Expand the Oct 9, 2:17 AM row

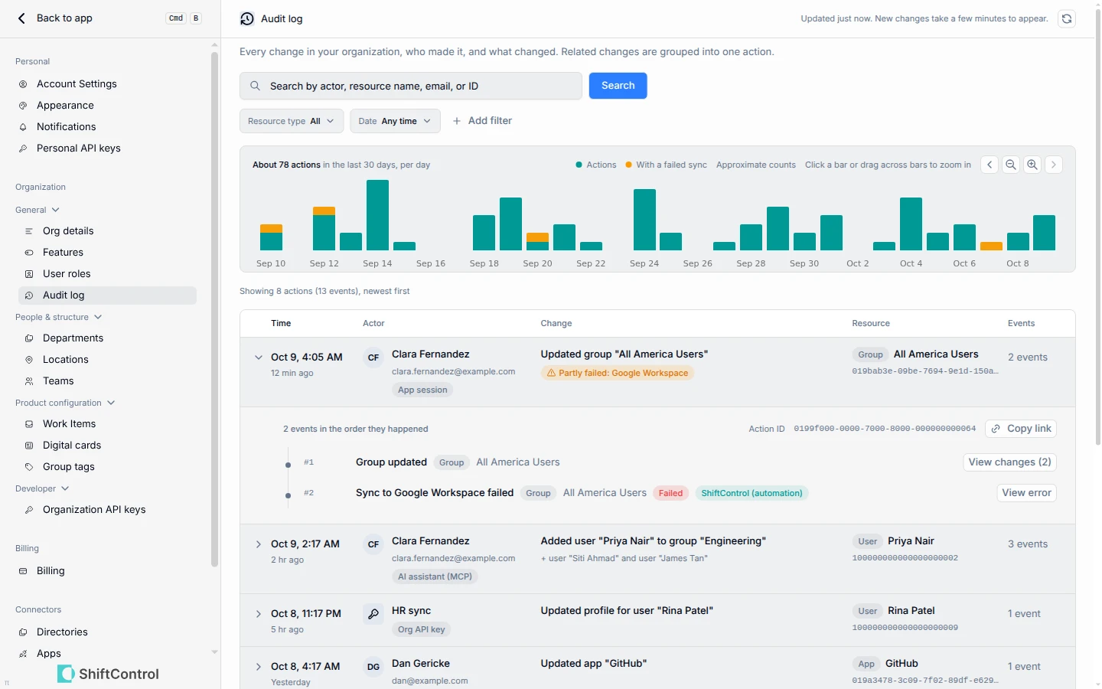(258, 544)
